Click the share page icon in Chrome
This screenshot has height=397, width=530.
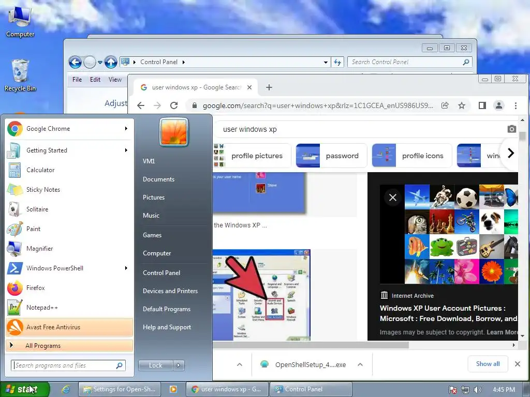pyautogui.click(x=445, y=105)
